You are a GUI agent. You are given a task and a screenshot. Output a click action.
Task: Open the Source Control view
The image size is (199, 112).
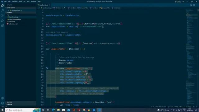click(x=2, y=16)
